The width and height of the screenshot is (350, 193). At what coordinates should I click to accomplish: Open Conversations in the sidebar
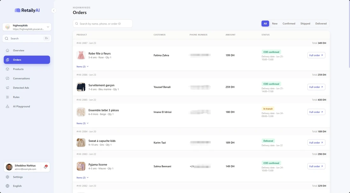(x=27, y=79)
